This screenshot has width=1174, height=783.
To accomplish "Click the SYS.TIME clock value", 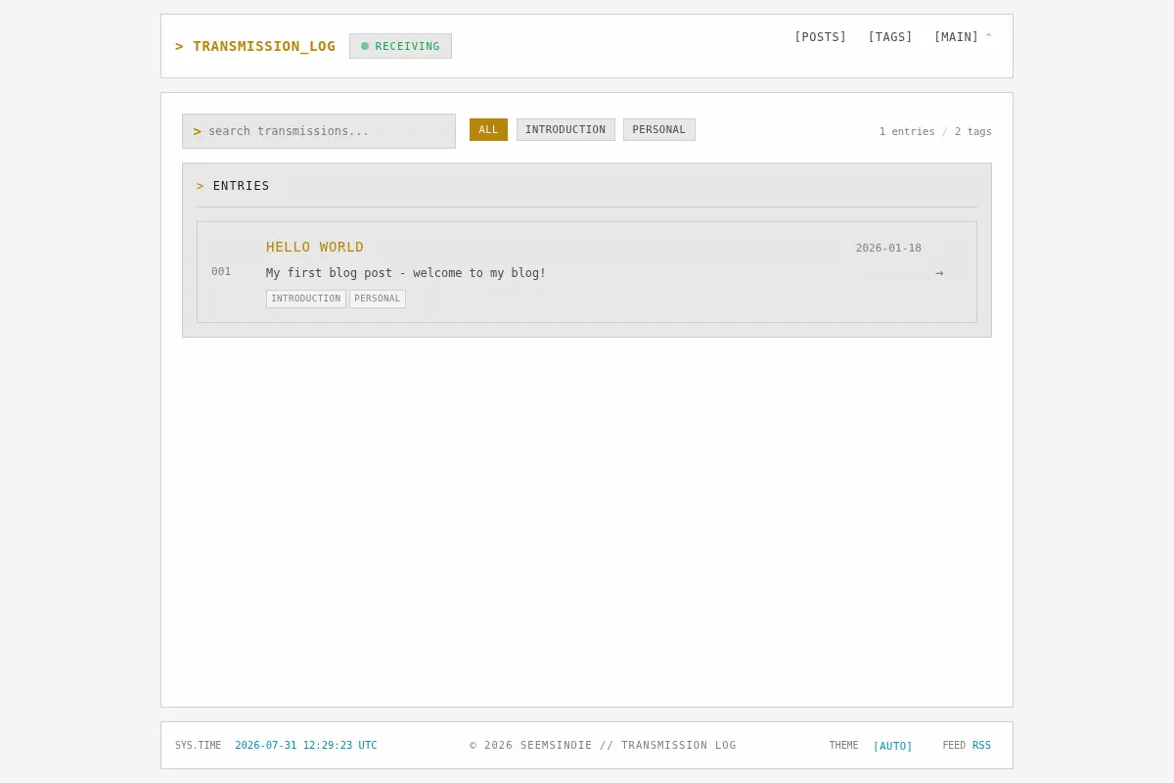I will (306, 746).
